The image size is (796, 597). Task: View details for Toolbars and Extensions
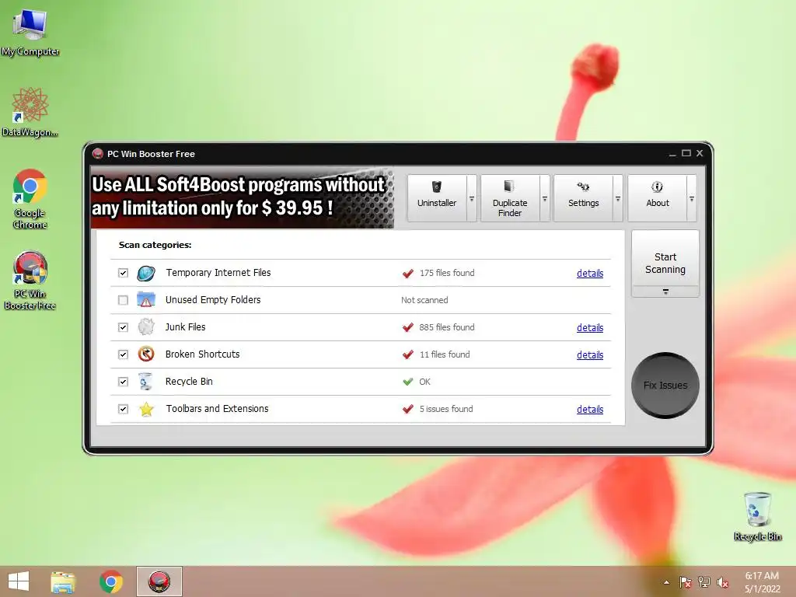(x=590, y=409)
